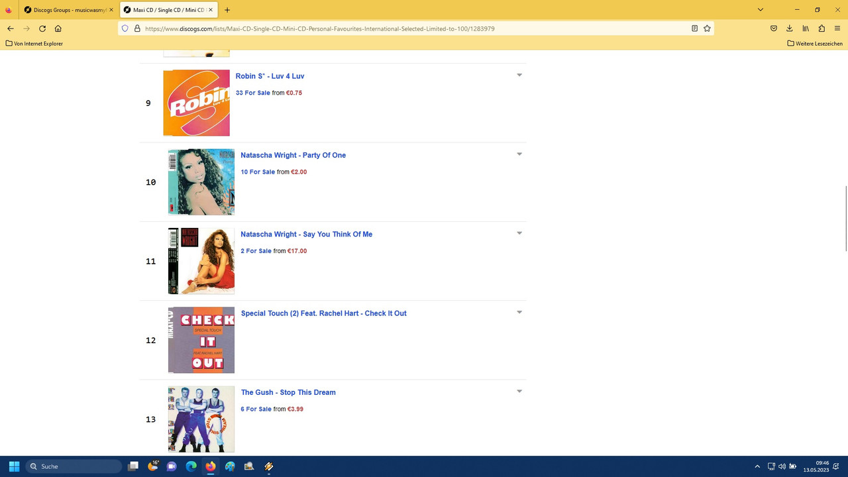
Task: Reload the current Discogs page
Action: click(42, 28)
